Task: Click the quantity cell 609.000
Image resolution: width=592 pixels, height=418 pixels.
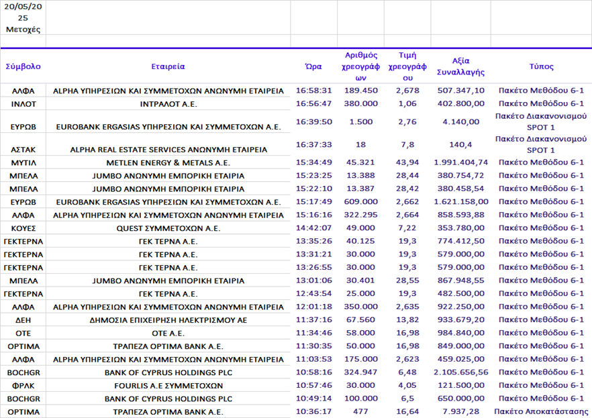Action: point(360,202)
